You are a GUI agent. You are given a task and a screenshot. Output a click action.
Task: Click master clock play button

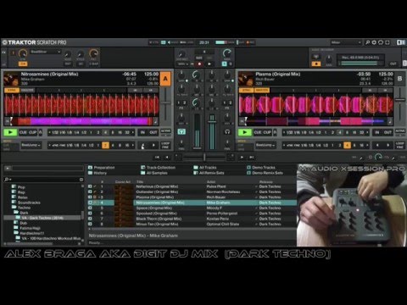point(209,64)
